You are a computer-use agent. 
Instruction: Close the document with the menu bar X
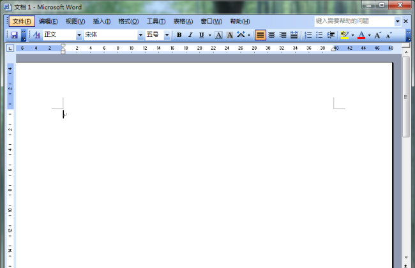pos(405,21)
